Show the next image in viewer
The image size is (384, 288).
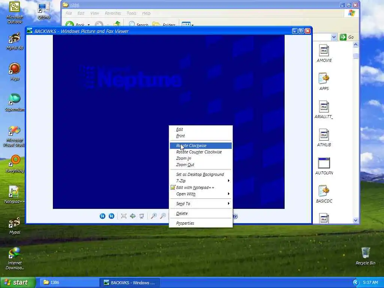[x=111, y=216]
